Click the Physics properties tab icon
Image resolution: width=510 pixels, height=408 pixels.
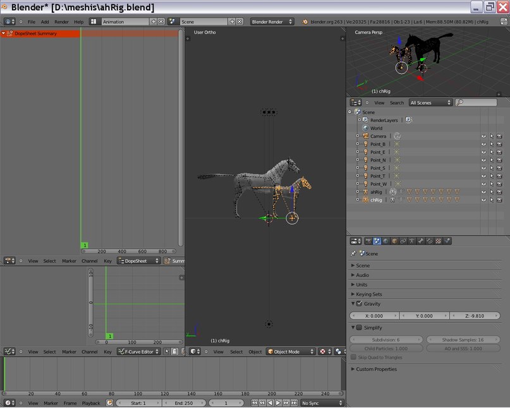pos(447,241)
